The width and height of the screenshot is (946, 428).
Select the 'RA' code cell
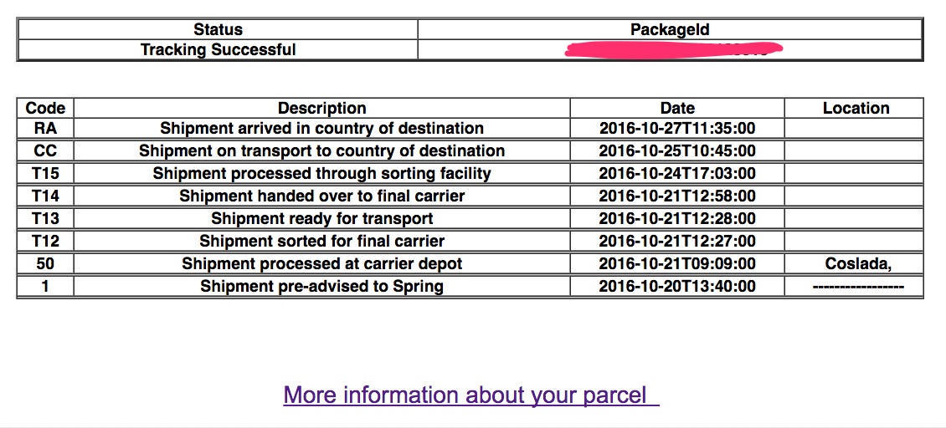45,129
